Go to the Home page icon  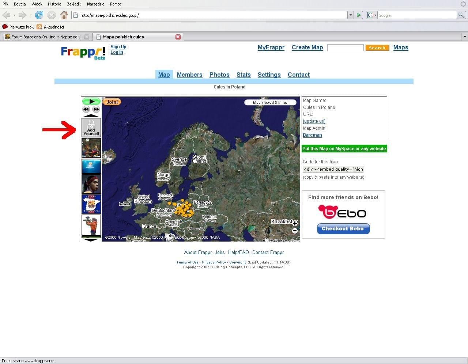pyautogui.click(x=64, y=15)
